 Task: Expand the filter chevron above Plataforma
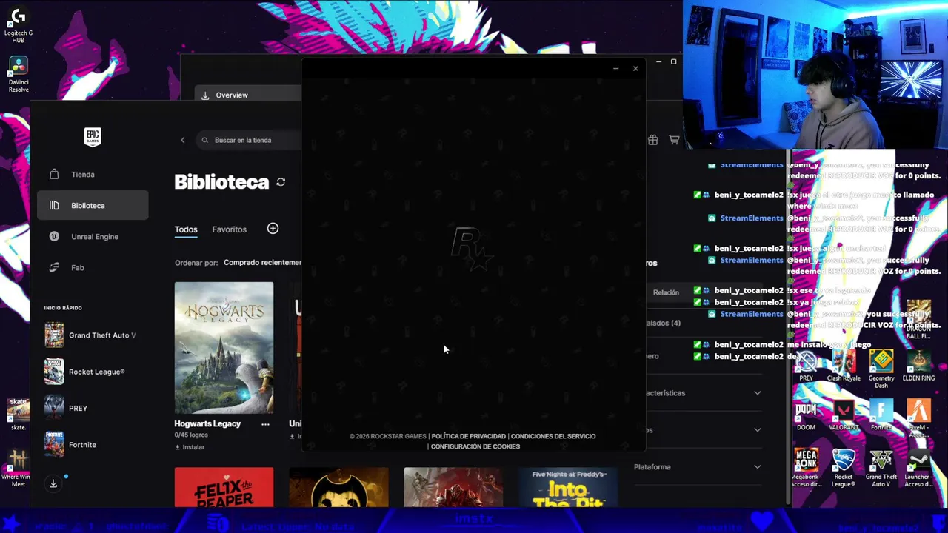coord(757,430)
